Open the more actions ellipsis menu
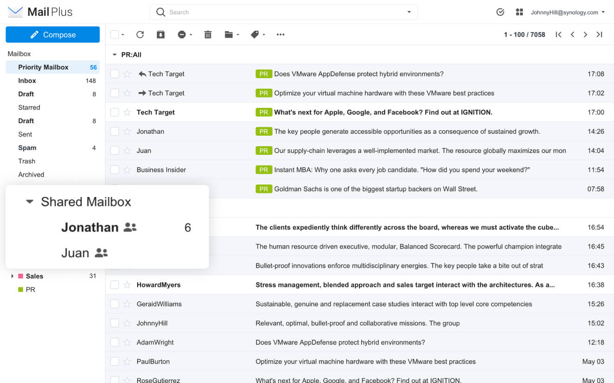The width and height of the screenshot is (614, 383). 280,34
